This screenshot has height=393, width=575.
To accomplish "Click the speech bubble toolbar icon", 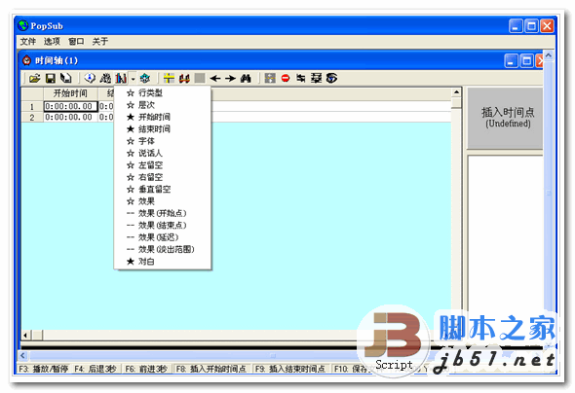I will coord(90,78).
